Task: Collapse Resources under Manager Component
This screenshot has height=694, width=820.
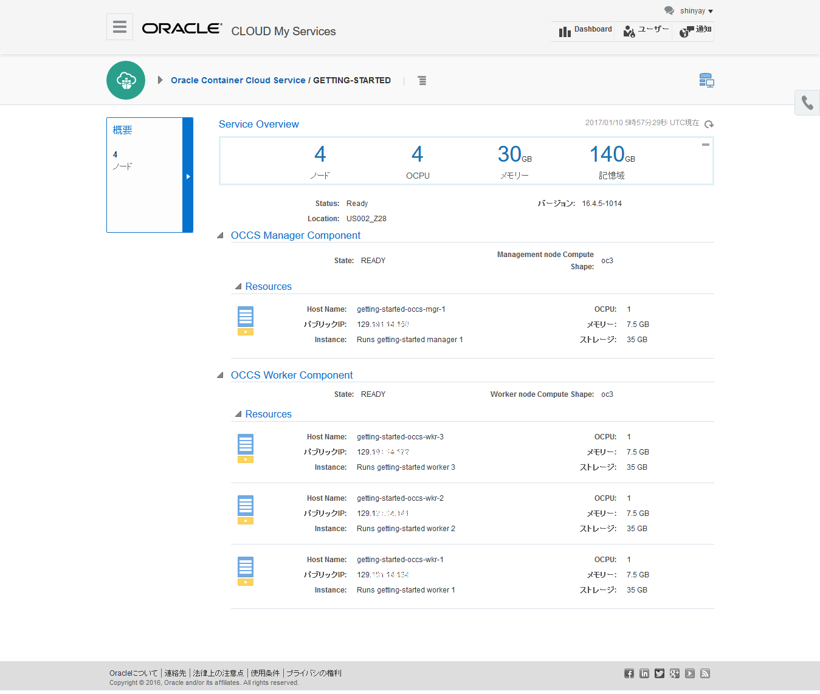Action: click(238, 287)
